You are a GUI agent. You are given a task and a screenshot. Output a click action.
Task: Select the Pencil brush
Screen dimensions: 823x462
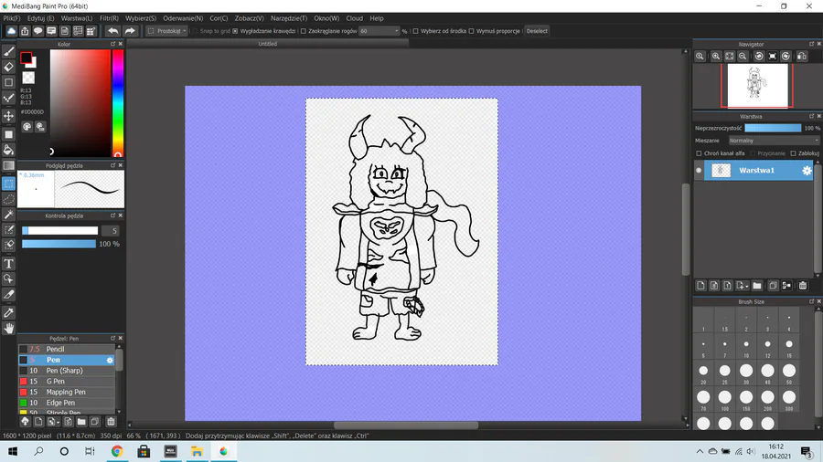[x=67, y=349]
